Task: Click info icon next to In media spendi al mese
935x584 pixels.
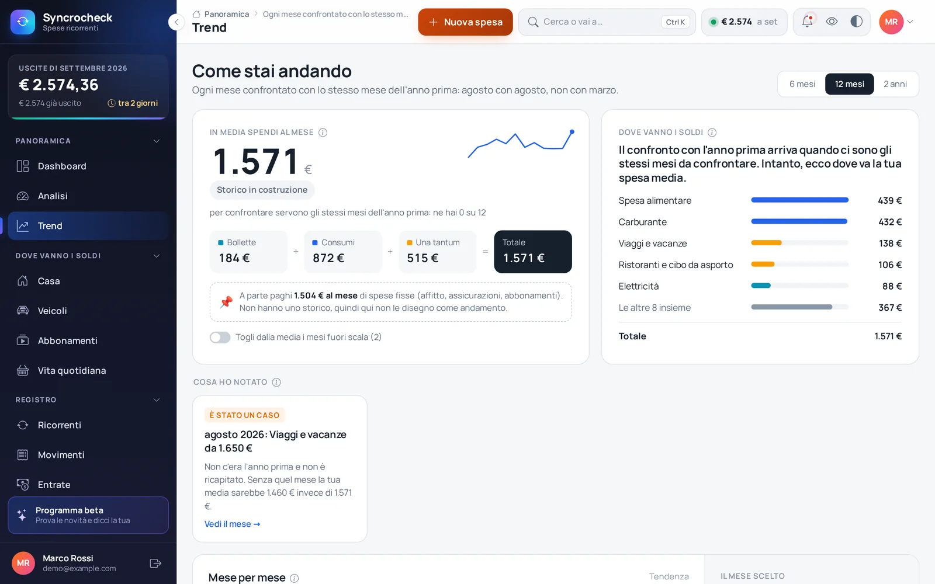Action: pos(323,133)
